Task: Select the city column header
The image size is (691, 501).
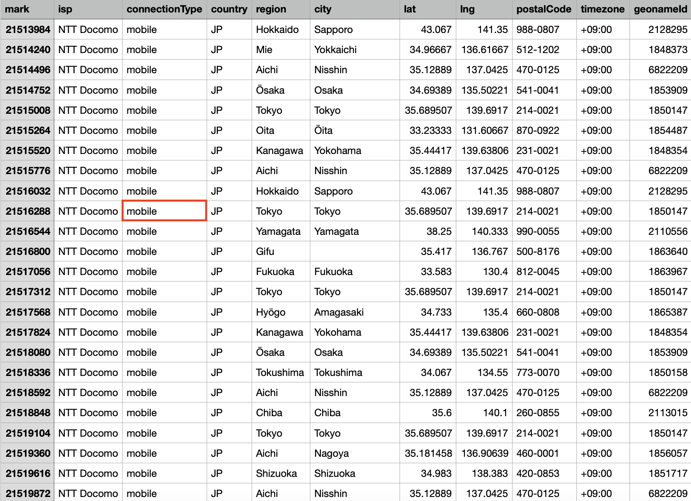Action: (355, 9)
